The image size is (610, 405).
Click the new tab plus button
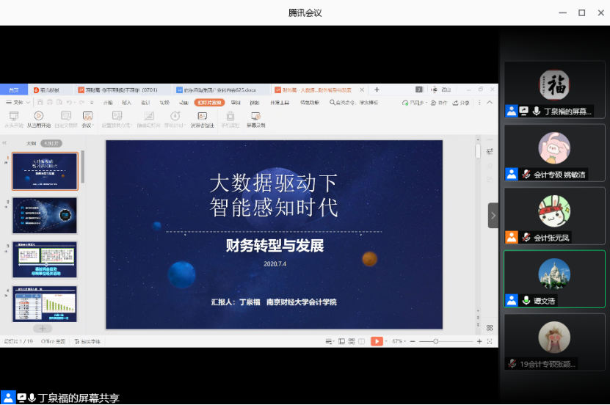tap(377, 90)
